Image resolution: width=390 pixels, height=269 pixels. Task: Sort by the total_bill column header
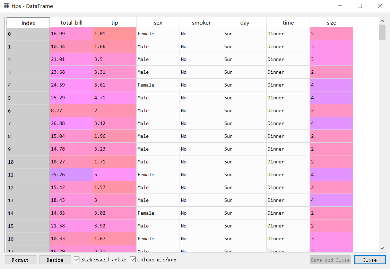71,23
